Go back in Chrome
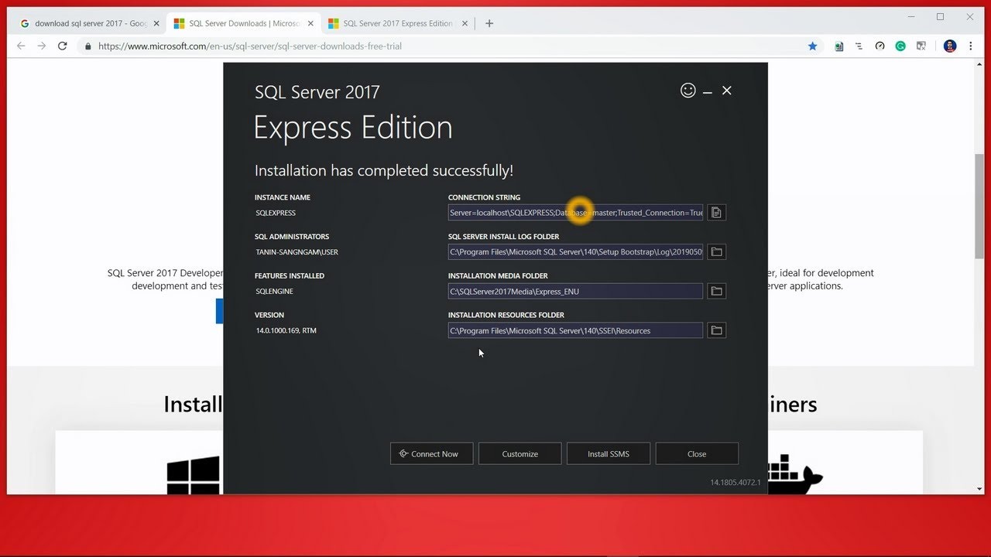The width and height of the screenshot is (991, 557). (x=21, y=46)
